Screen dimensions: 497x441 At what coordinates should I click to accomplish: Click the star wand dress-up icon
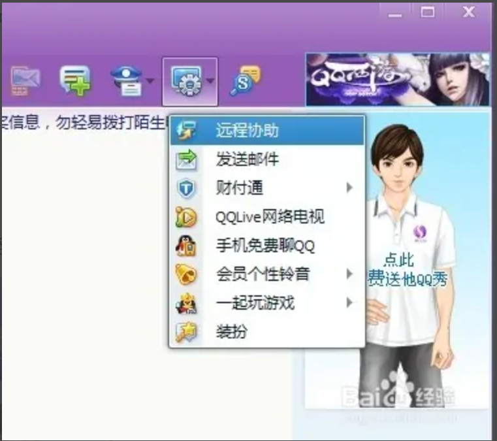186,332
